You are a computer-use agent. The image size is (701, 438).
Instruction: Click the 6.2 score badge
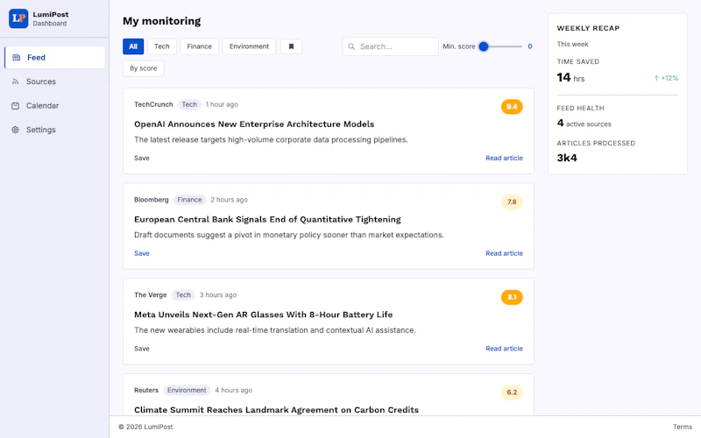click(x=512, y=392)
